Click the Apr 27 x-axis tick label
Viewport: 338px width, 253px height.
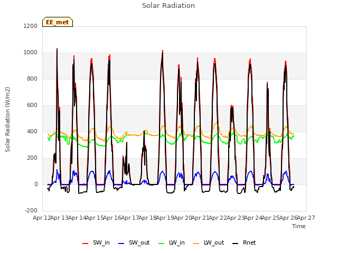(306, 218)
